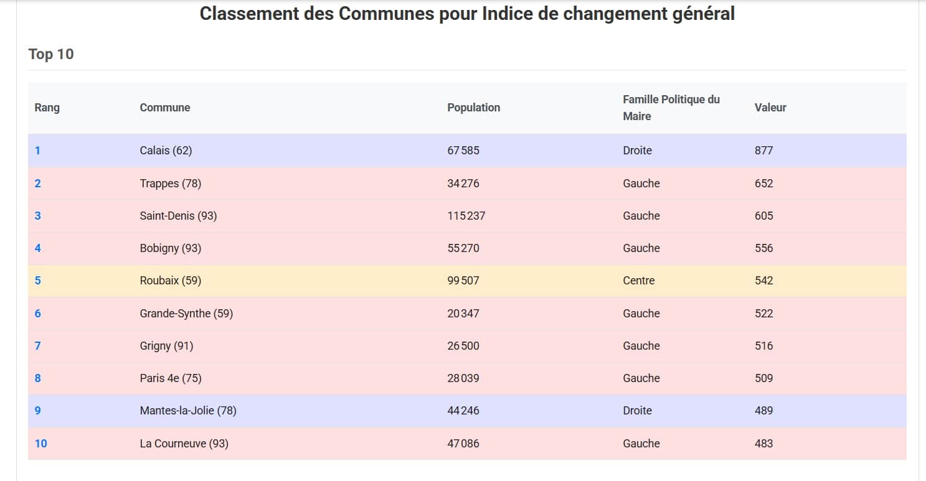The height and width of the screenshot is (481, 926).
Task: Click the Population column header
Action: coord(473,108)
